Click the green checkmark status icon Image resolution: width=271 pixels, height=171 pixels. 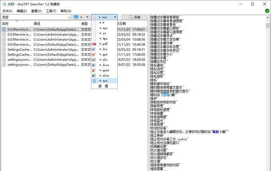click(267, 11)
